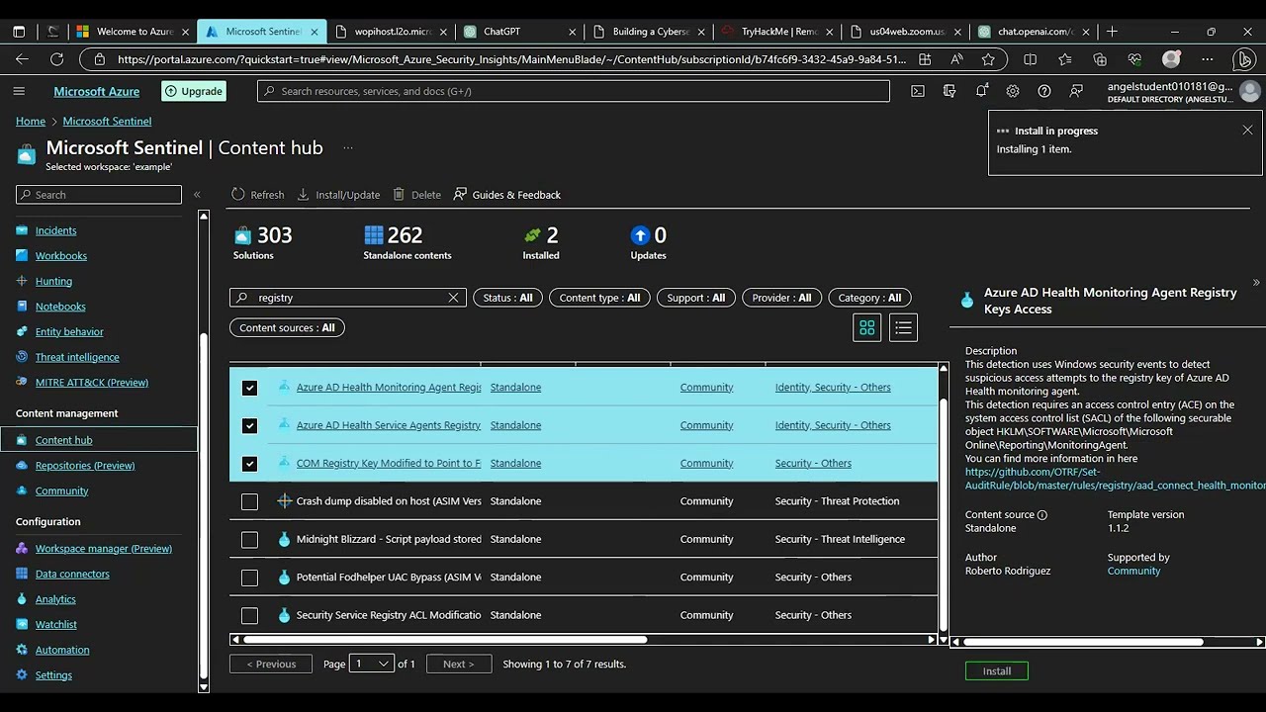The height and width of the screenshot is (712, 1266).
Task: Click the details pane horizontal scrollbar
Action: [x=1084, y=642]
